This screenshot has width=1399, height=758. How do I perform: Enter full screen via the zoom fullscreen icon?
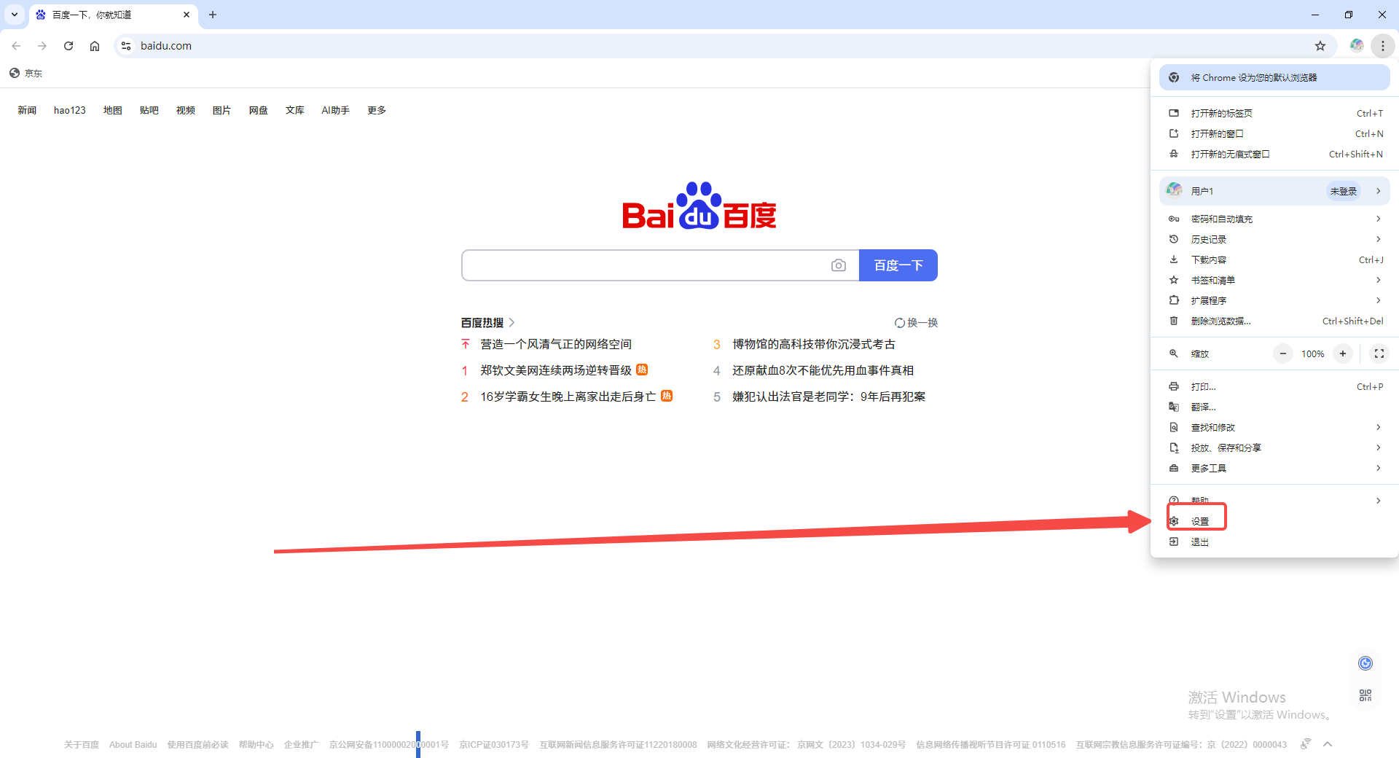tap(1379, 353)
